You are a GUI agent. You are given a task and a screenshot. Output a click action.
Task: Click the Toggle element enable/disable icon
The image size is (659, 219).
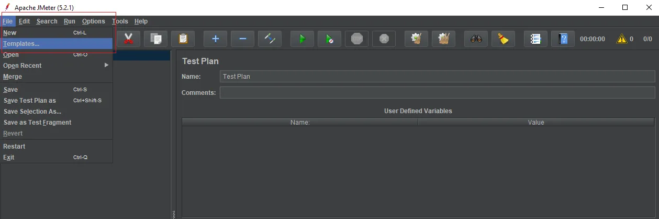pyautogui.click(x=270, y=39)
